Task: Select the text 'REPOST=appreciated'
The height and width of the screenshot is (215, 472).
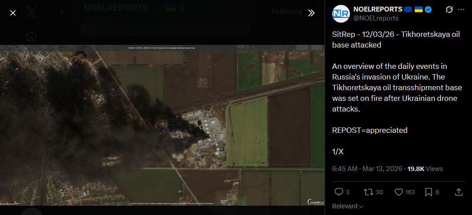Action: point(370,130)
